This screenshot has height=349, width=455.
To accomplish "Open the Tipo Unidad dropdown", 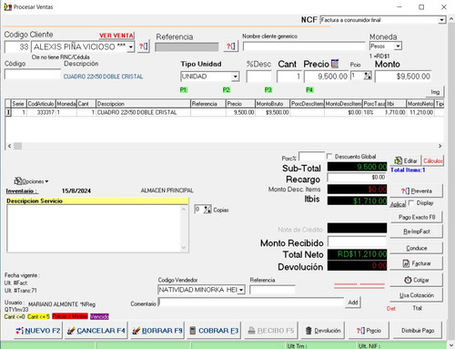I will click(236, 77).
